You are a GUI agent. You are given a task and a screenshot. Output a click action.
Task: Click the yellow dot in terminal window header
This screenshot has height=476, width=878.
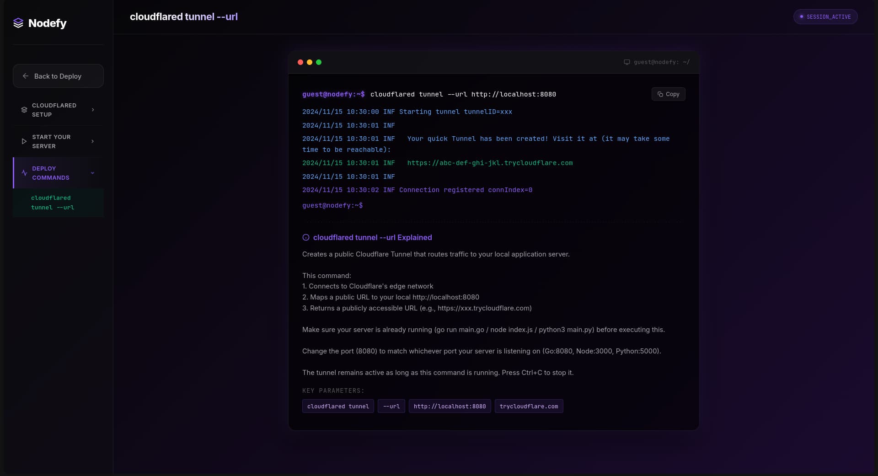(x=310, y=62)
